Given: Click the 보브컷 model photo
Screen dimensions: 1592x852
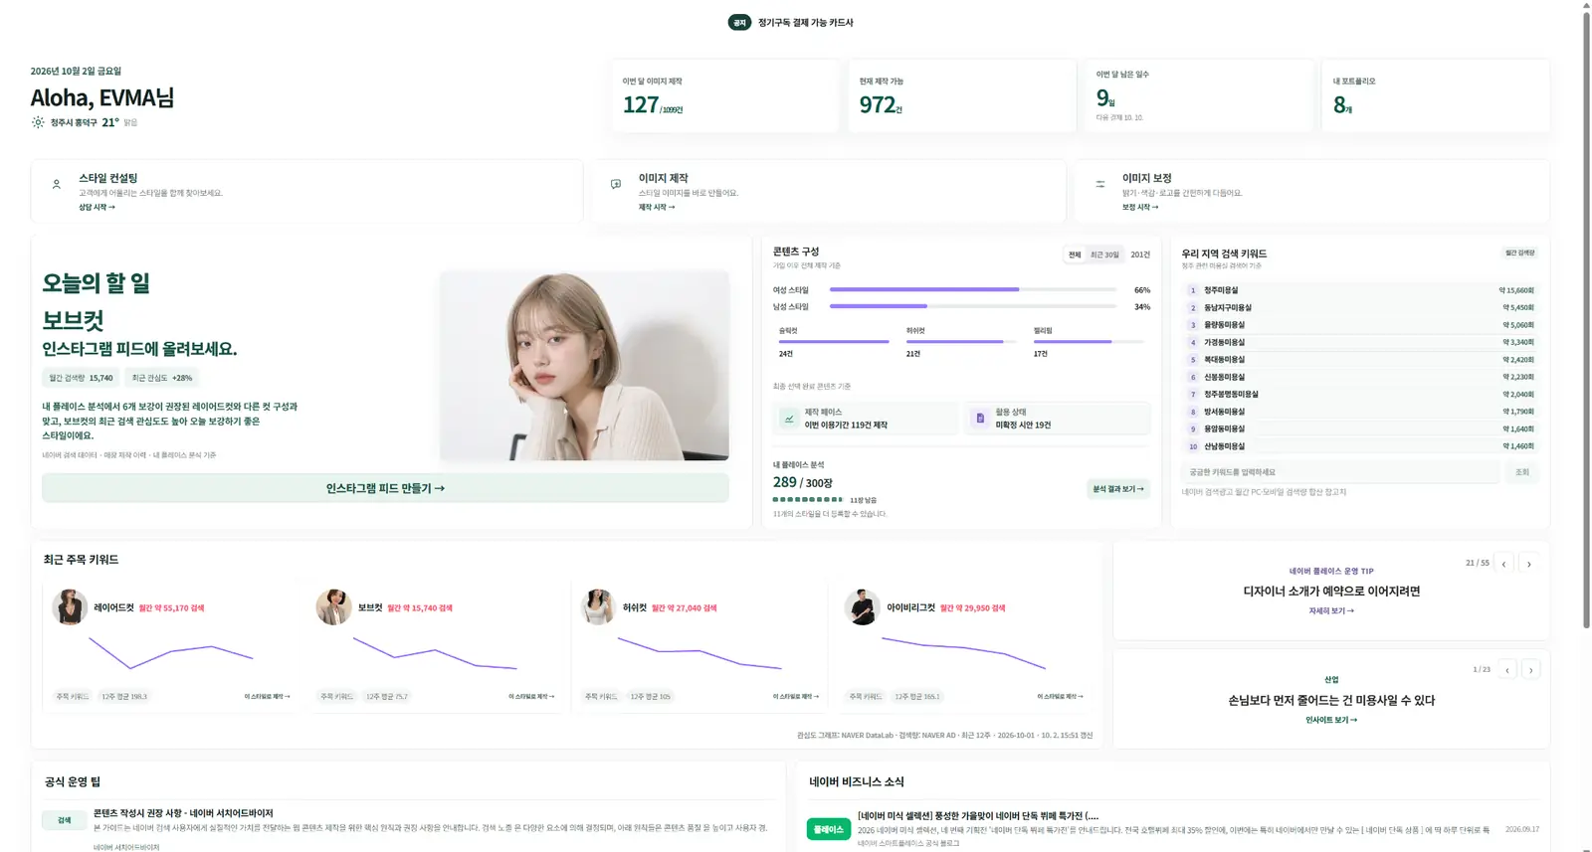Looking at the screenshot, I should point(584,366).
